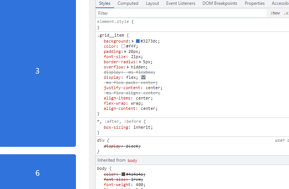Screen dimensions: 289x189
Task: Click the struck-through display: block declaration
Action: click(x=122, y=146)
